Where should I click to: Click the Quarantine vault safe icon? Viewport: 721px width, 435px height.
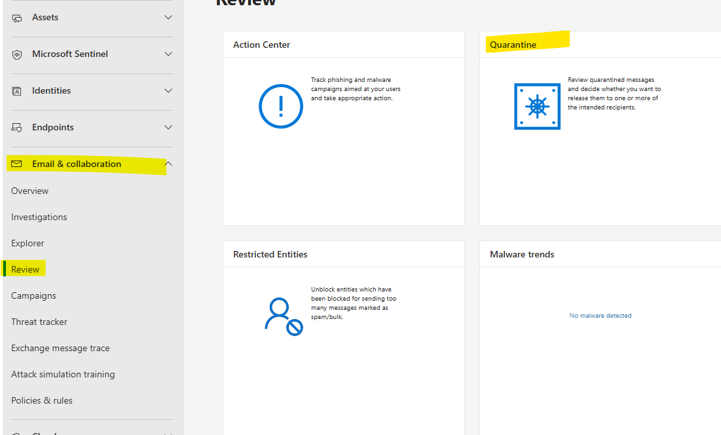(537, 106)
